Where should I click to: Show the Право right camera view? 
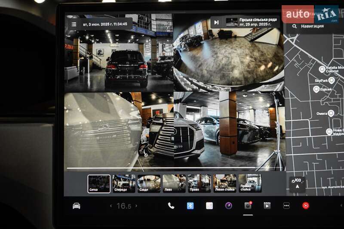pyautogui.click(x=199, y=183)
